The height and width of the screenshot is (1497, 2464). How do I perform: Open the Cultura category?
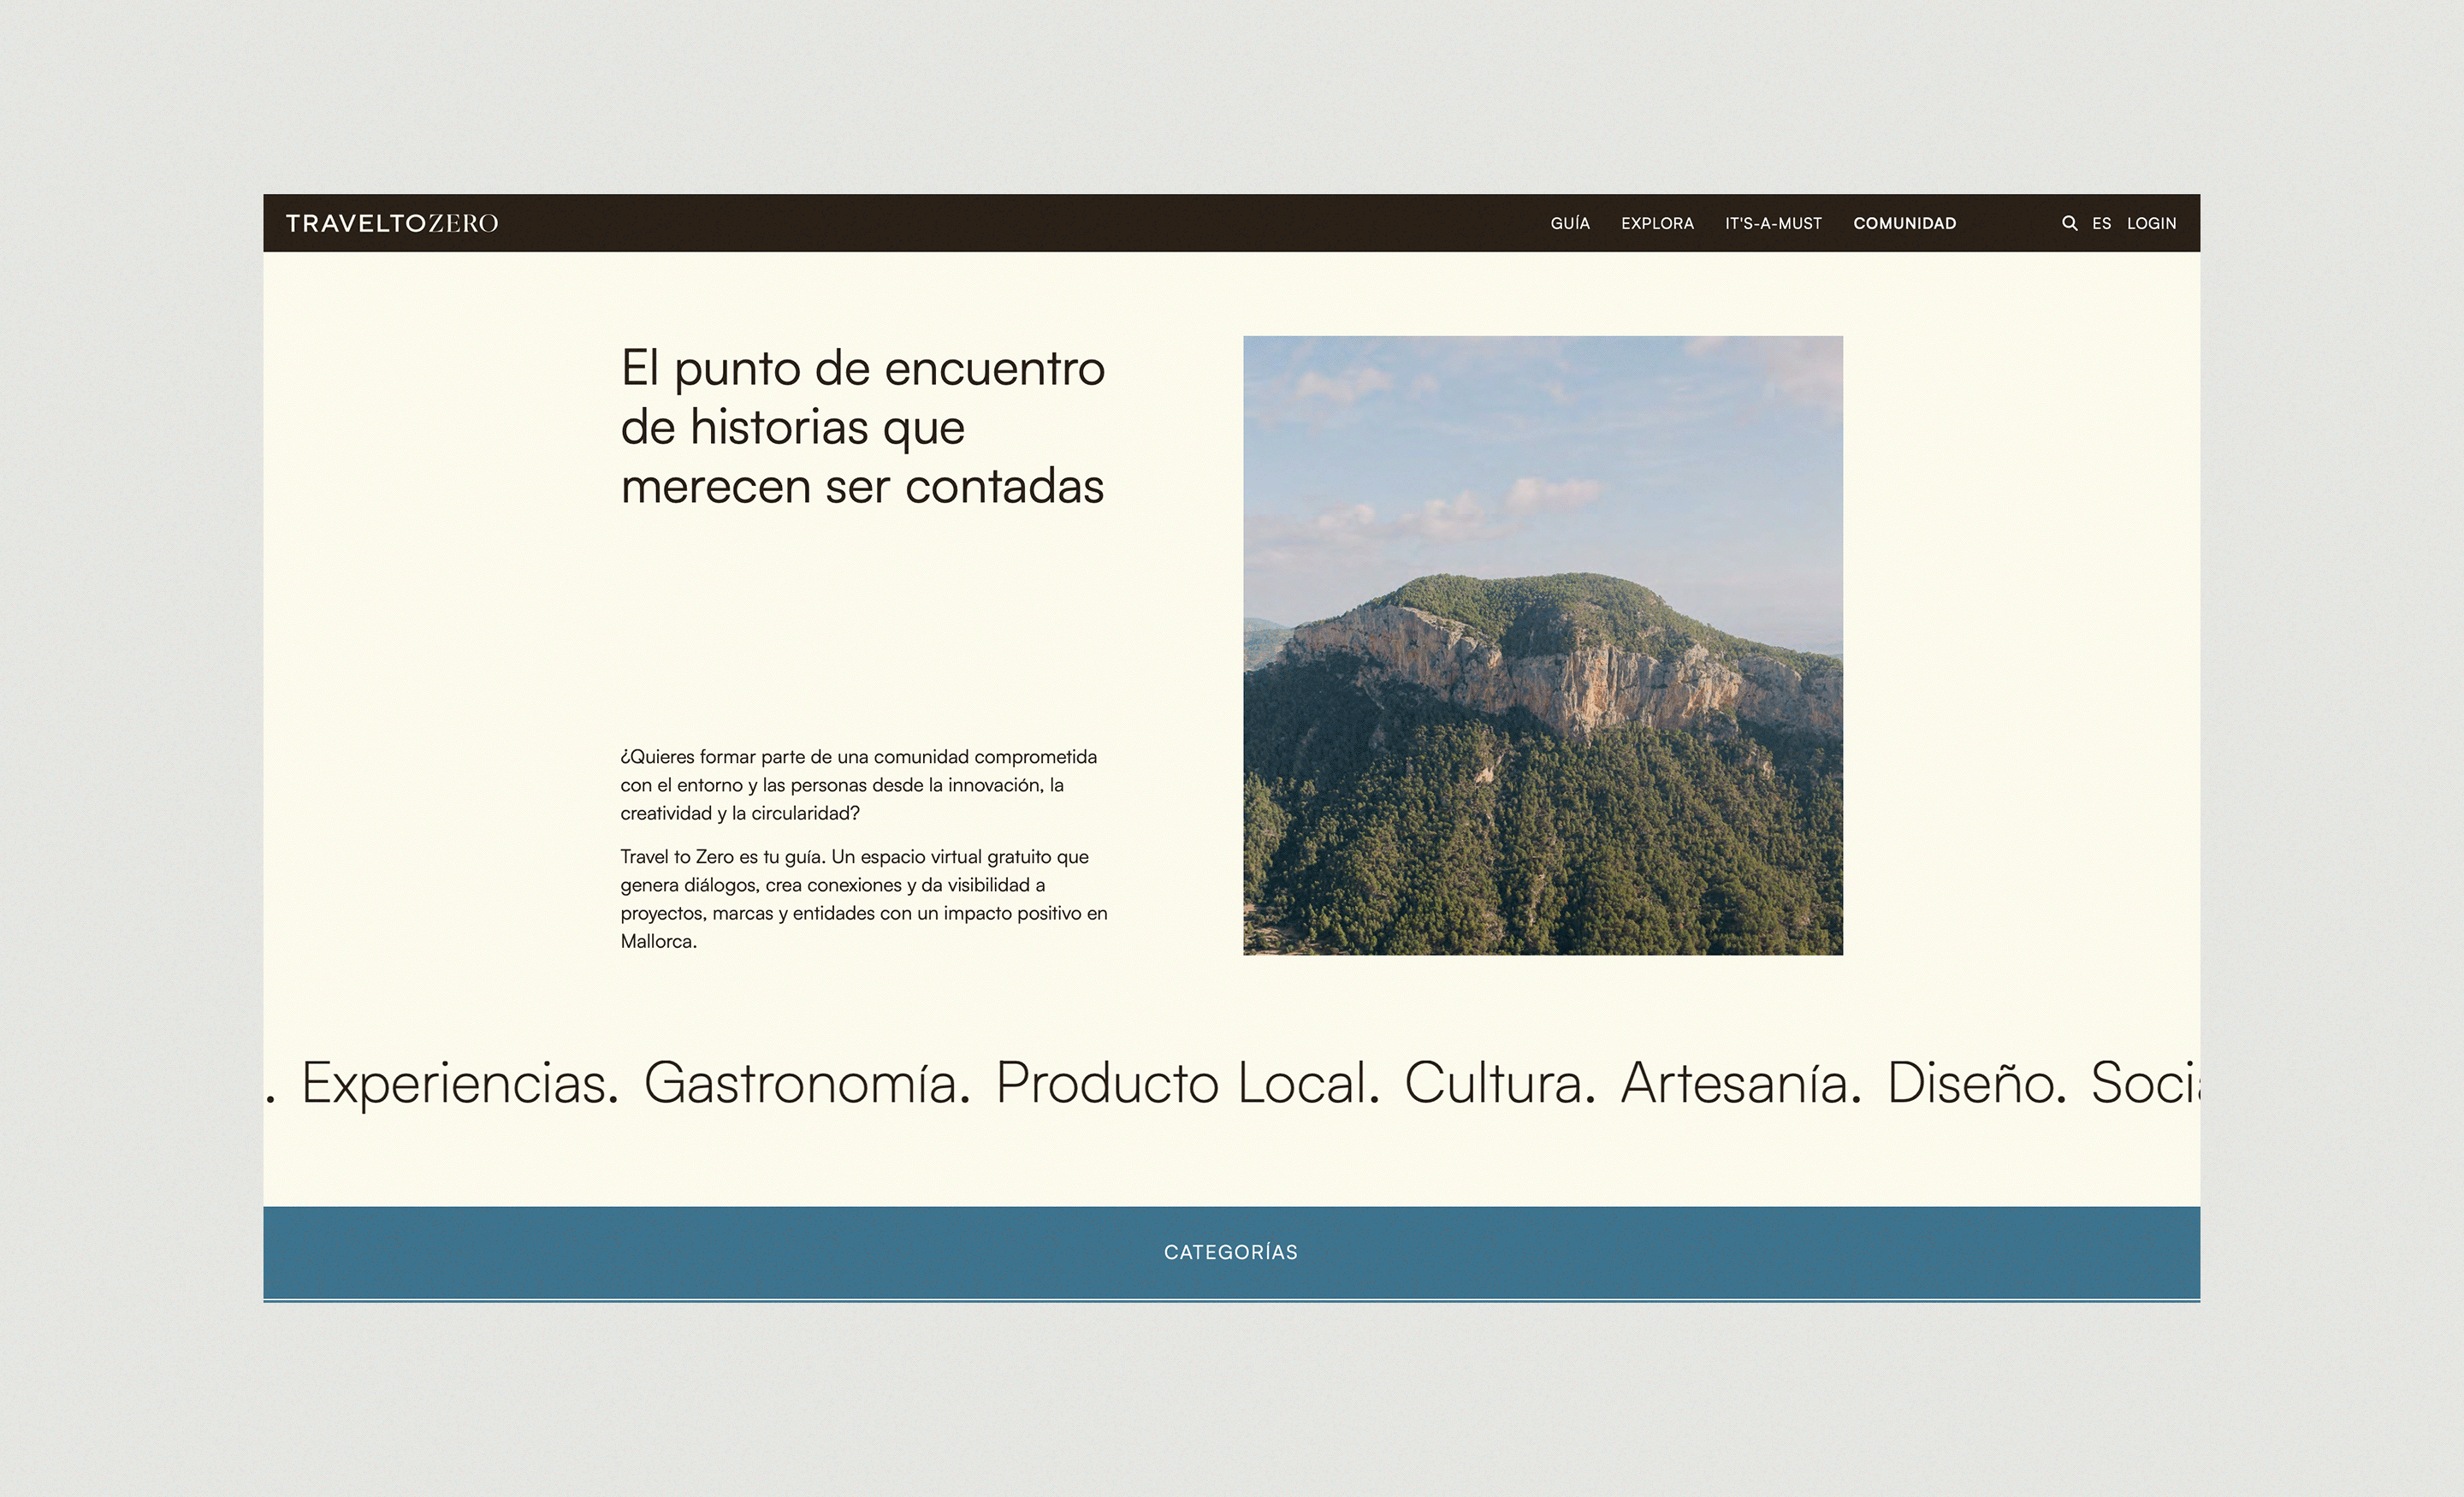click(x=1496, y=1082)
